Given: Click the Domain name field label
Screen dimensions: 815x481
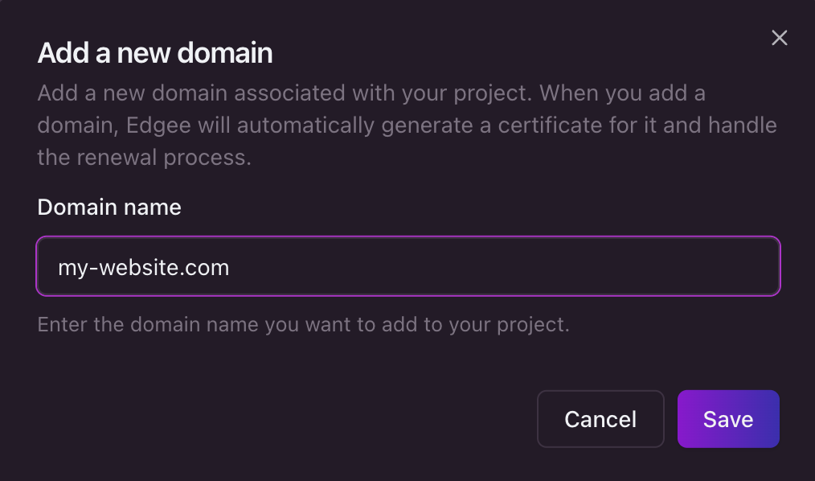Looking at the screenshot, I should tap(109, 207).
